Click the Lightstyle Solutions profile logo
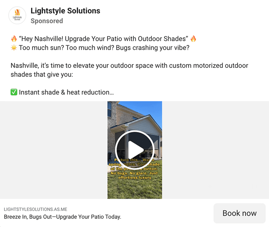The width and height of the screenshot is (269, 227). [17, 16]
